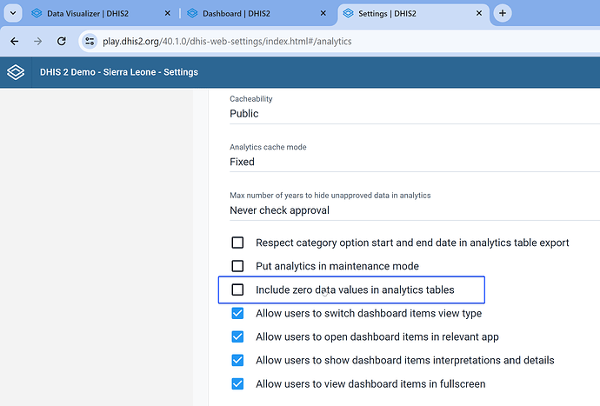Check Include zero data values in analytics tables

(x=237, y=290)
